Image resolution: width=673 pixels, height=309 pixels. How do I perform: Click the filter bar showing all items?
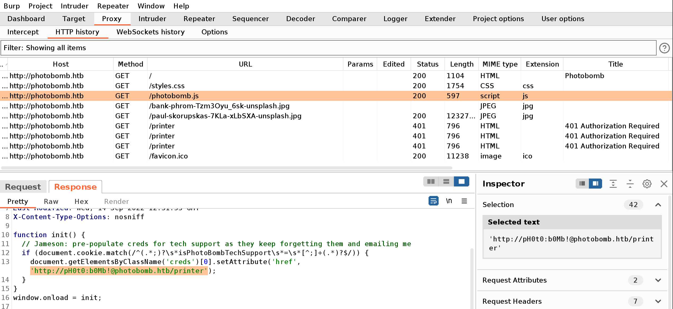coord(329,48)
